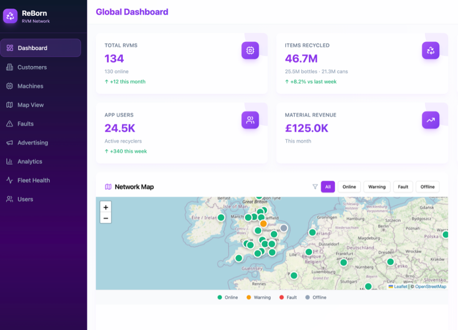Filter map to Online machines
Screen dimensions: 458x330
349,186
